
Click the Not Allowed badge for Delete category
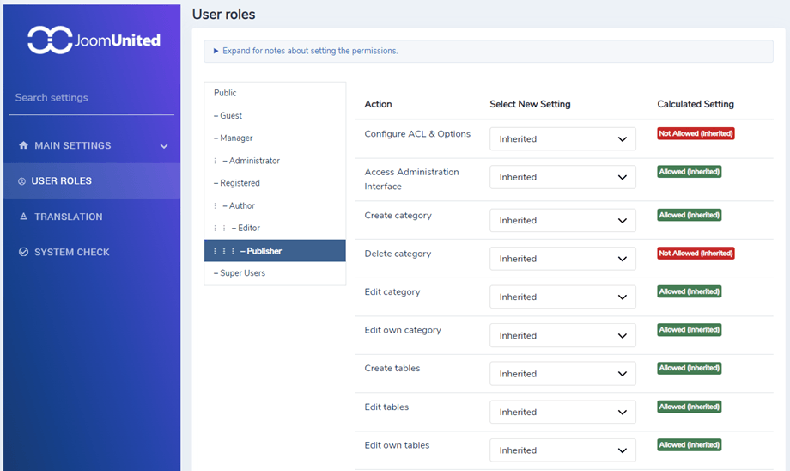[696, 254]
